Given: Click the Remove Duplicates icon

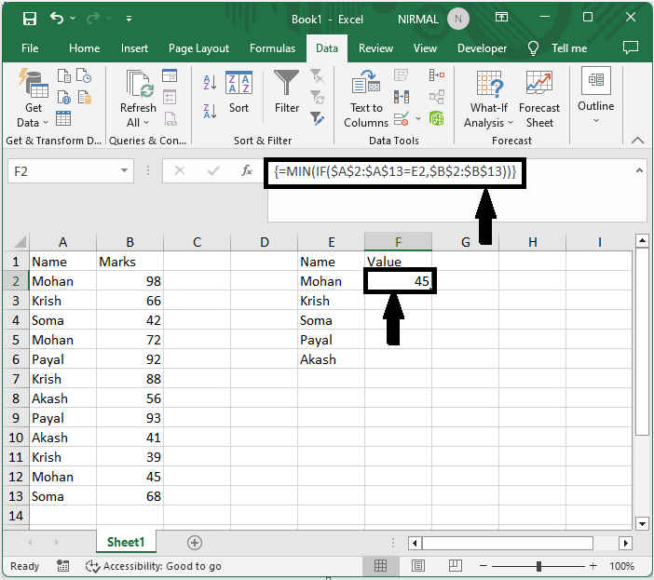Looking at the screenshot, I should [x=402, y=97].
